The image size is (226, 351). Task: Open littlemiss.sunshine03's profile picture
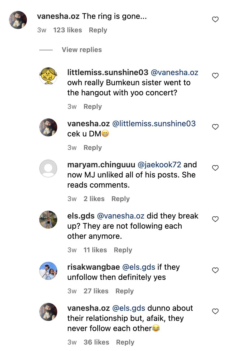pos(48,76)
